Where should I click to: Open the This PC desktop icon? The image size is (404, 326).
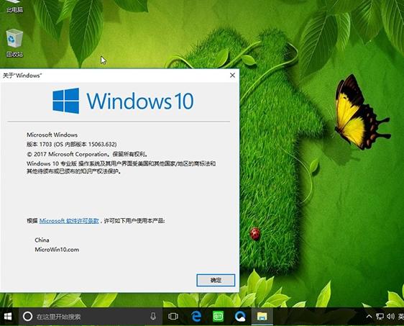14,6
